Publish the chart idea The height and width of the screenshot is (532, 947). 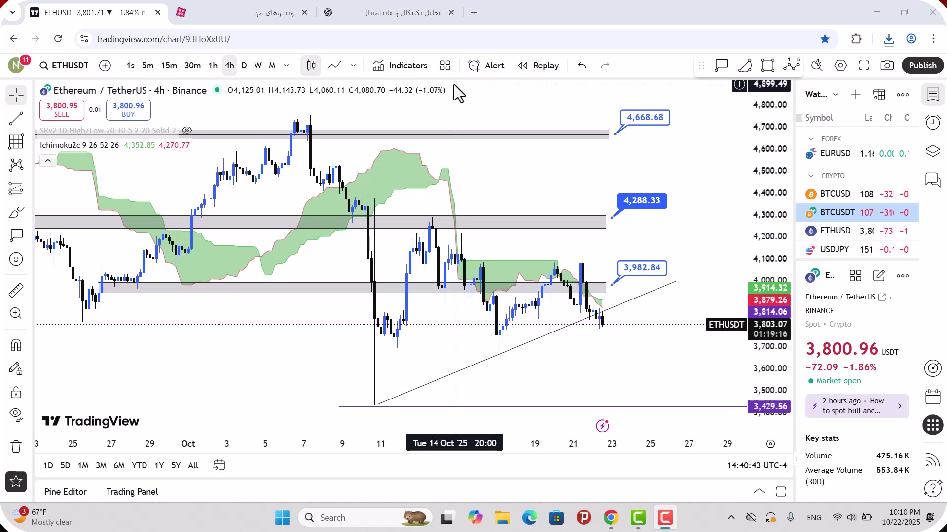923,66
